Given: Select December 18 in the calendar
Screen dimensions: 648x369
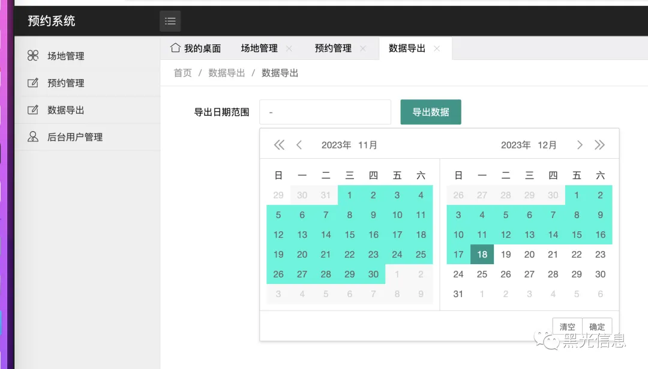Looking at the screenshot, I should coord(482,255).
